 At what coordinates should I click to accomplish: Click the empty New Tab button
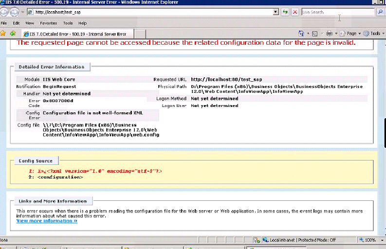pyautogui.click(x=140, y=34)
